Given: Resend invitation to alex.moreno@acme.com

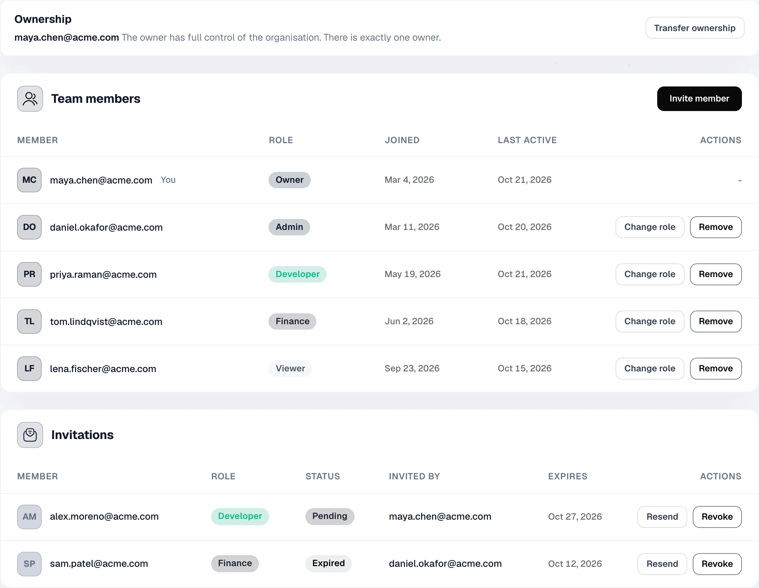Looking at the screenshot, I should coord(662,517).
